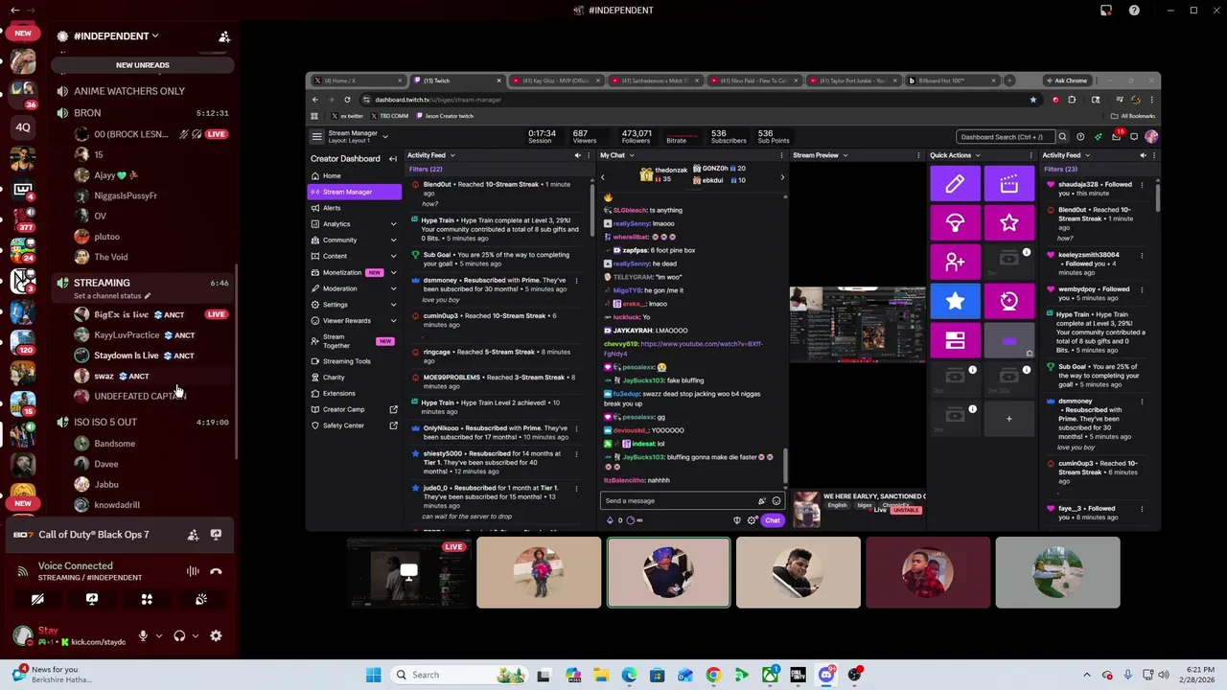
Task: Open LIVE stream preview thumbnail
Action: (x=409, y=573)
